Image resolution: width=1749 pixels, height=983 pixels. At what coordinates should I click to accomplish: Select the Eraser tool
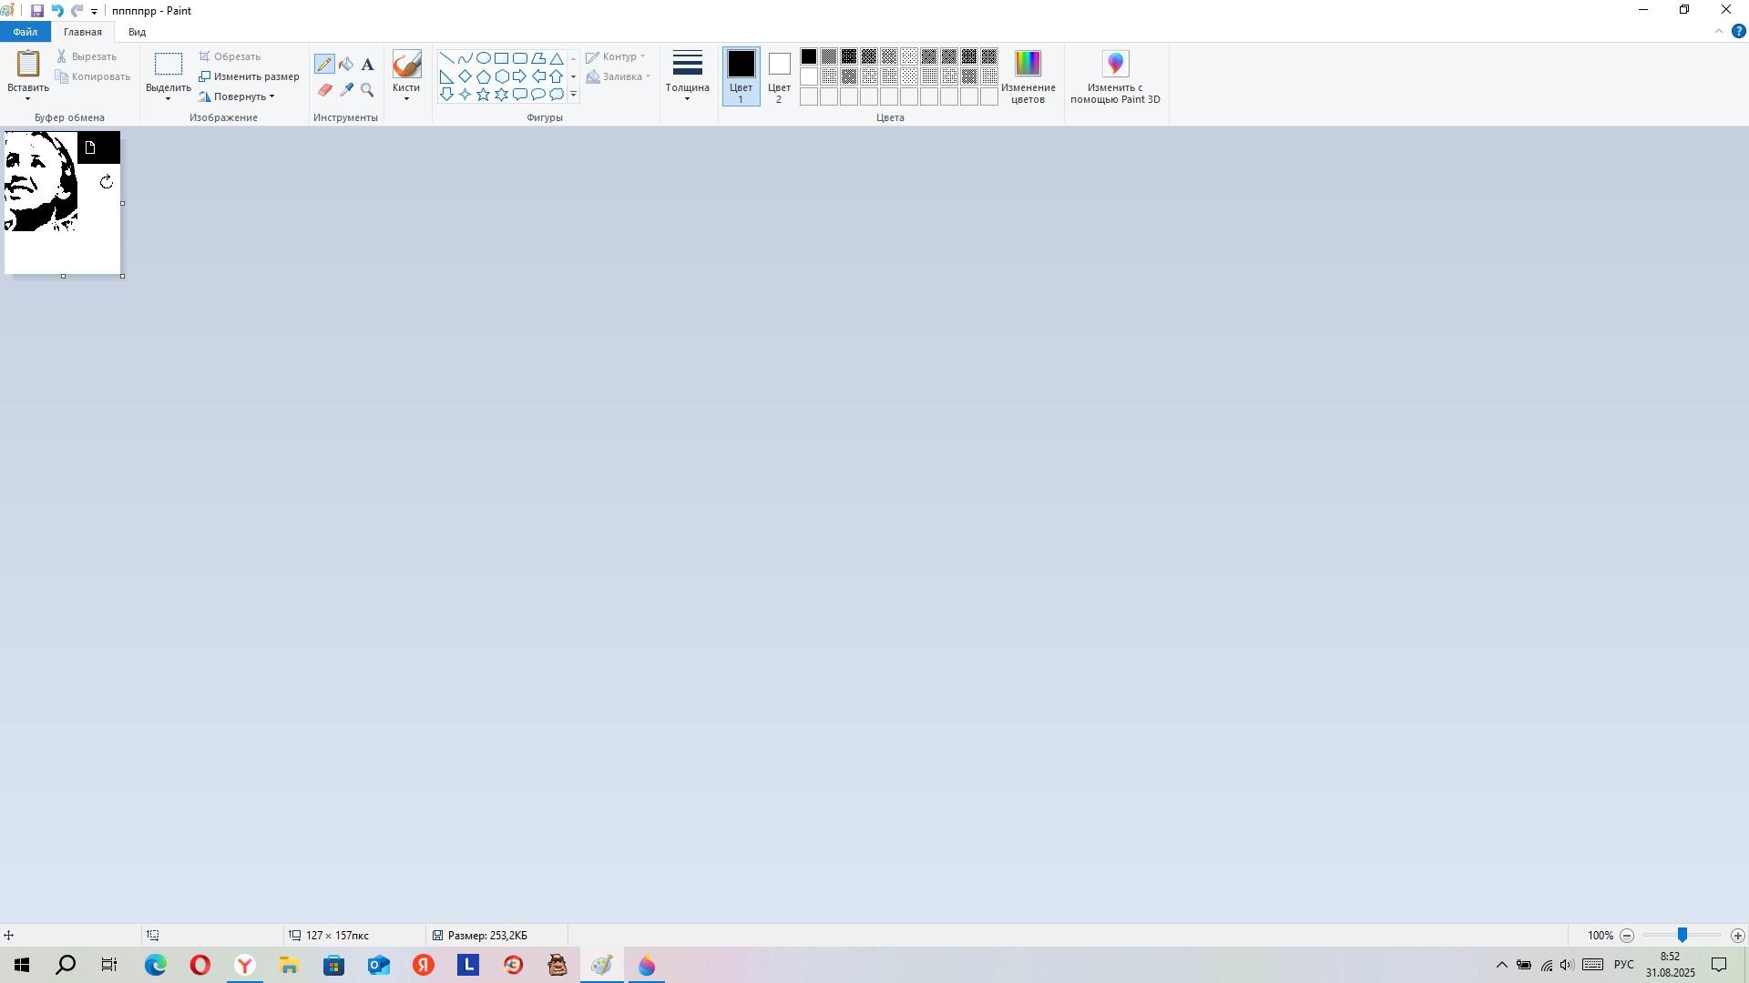click(324, 90)
